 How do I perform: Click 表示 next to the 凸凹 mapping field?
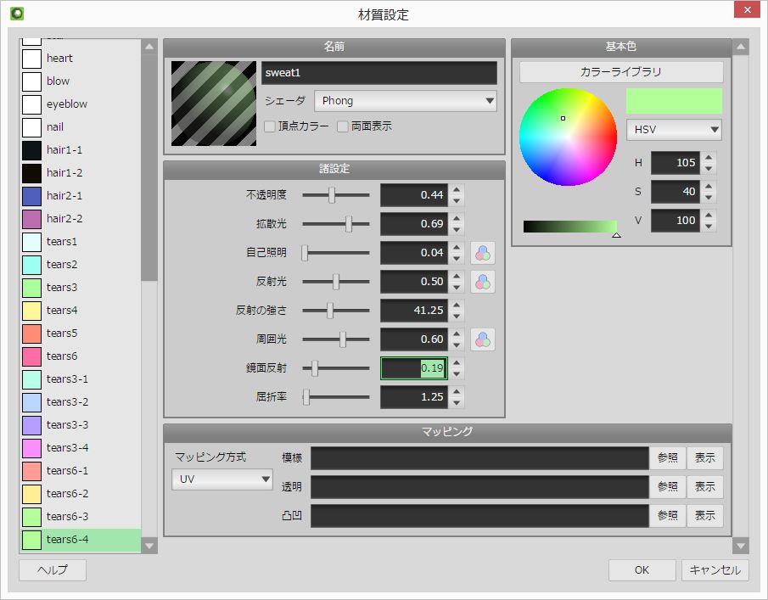tap(705, 515)
